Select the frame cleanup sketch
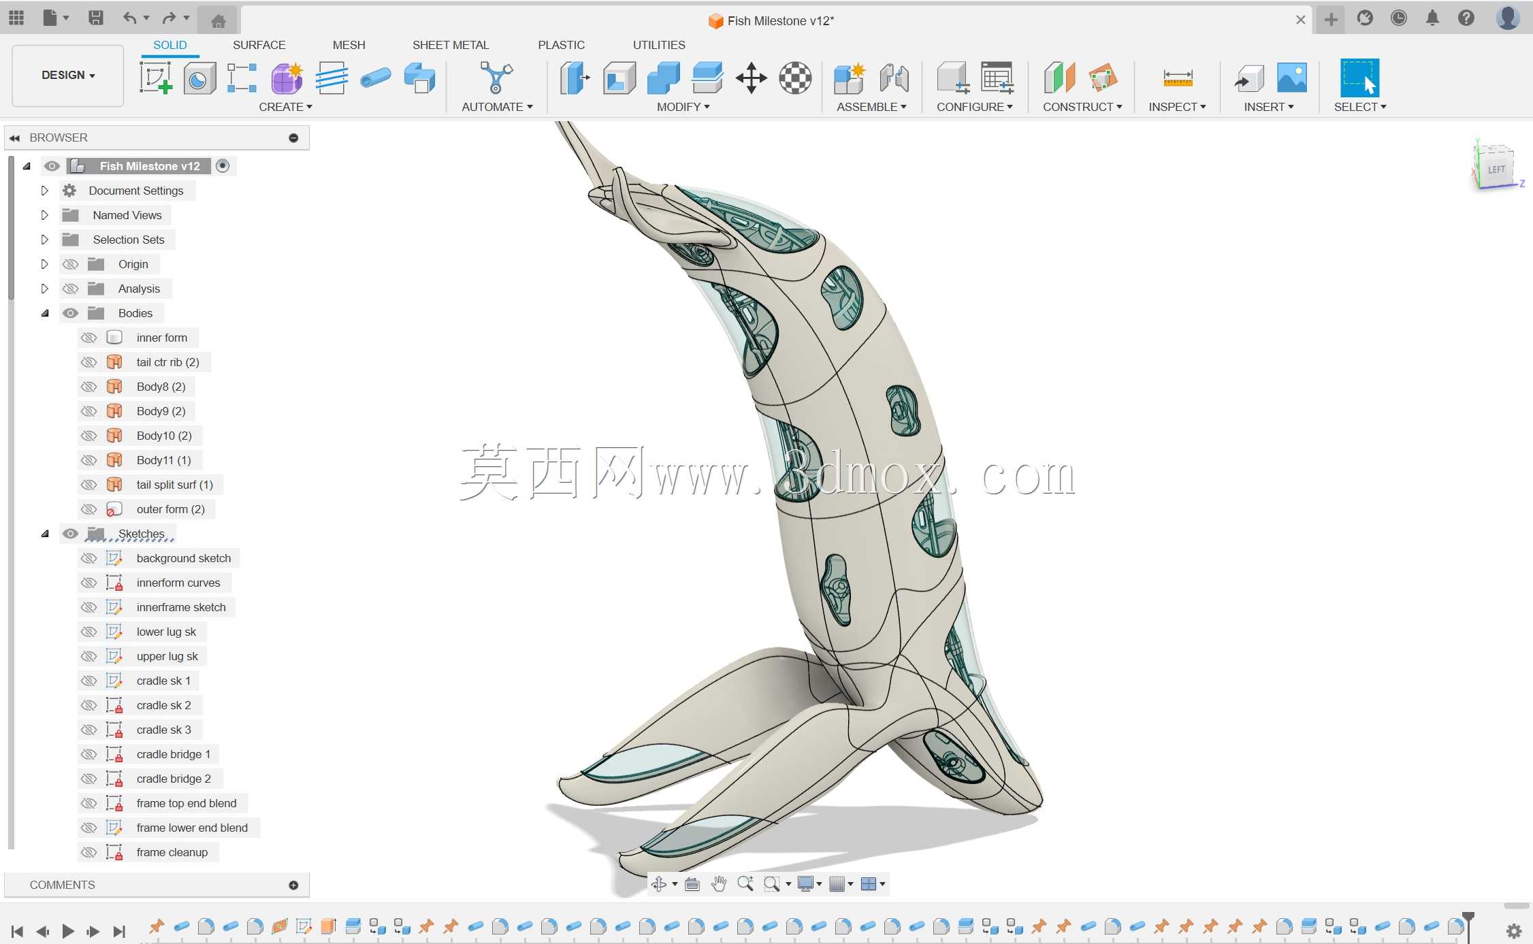This screenshot has height=944, width=1533. [172, 852]
